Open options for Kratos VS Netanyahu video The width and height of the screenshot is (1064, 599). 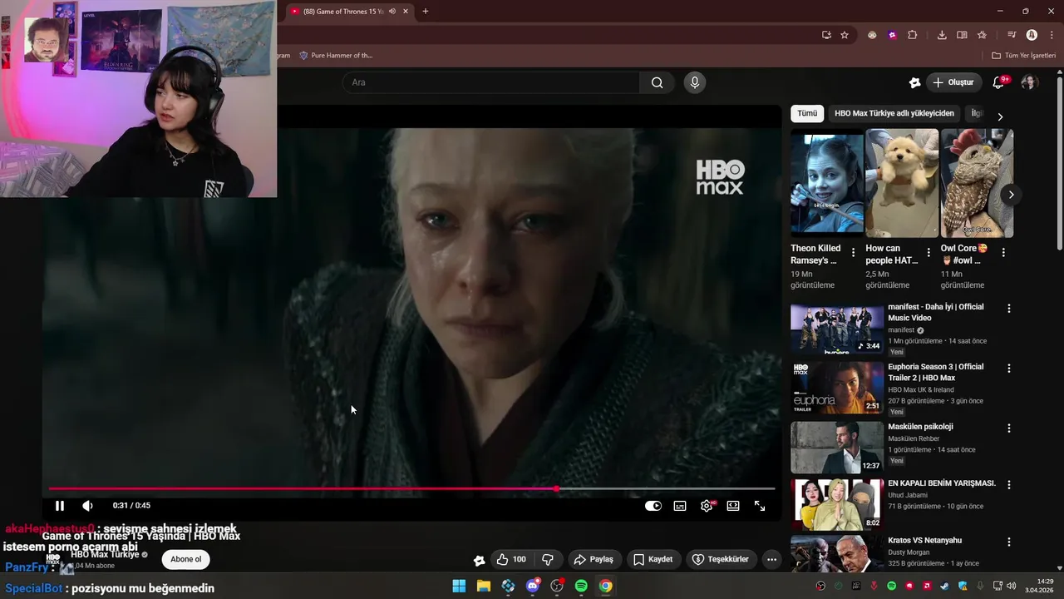pos(1009,542)
